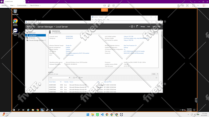Open the Manage menu in Server Manager
209x117 pixels.
(143, 27)
